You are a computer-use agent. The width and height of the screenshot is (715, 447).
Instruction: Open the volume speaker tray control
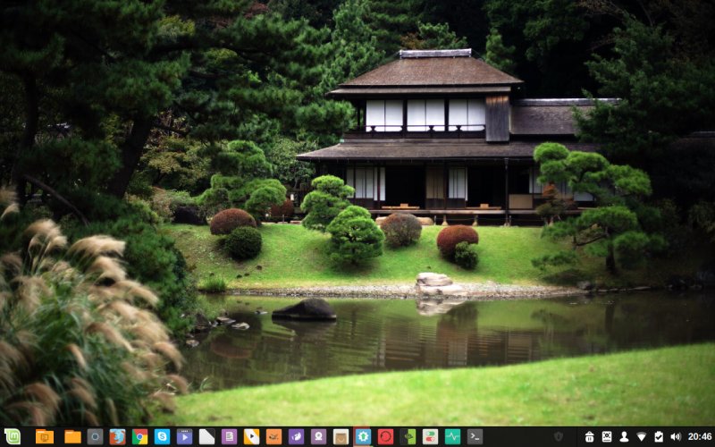(675, 436)
